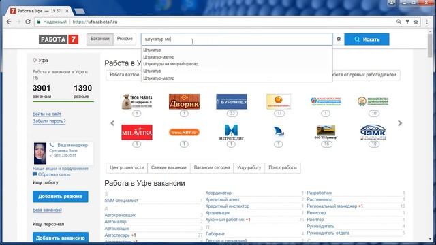Click the Уфа city selector
436x245 pixels.
click(43, 61)
